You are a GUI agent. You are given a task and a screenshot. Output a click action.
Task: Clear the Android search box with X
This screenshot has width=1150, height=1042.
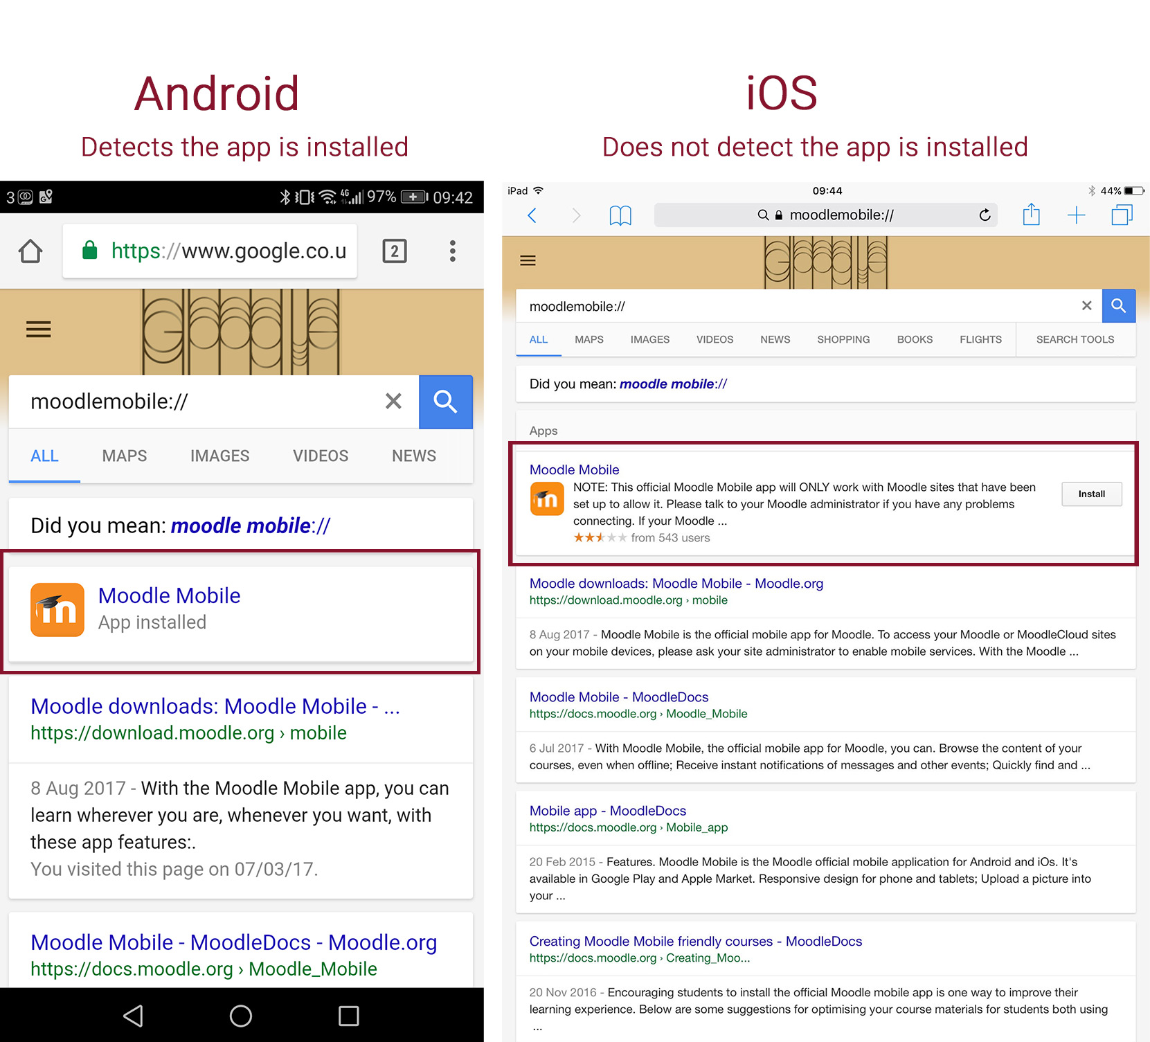(393, 401)
